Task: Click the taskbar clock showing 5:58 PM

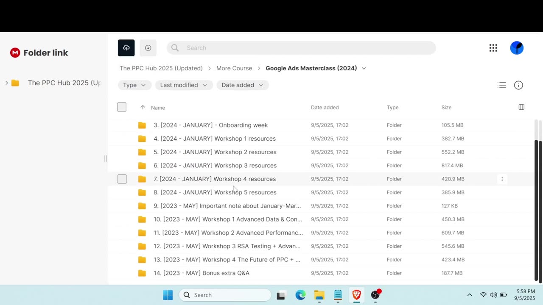Action: pos(526,295)
